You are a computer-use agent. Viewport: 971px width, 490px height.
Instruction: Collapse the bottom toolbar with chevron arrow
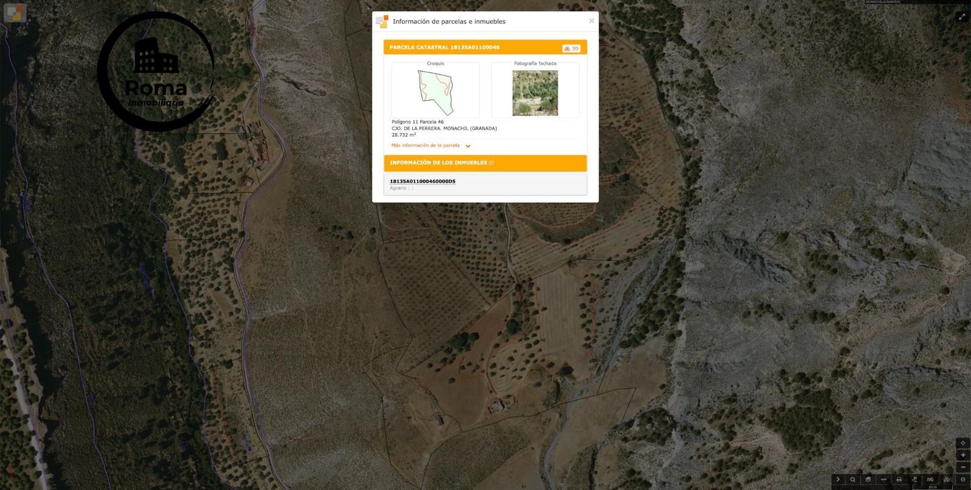(x=838, y=480)
